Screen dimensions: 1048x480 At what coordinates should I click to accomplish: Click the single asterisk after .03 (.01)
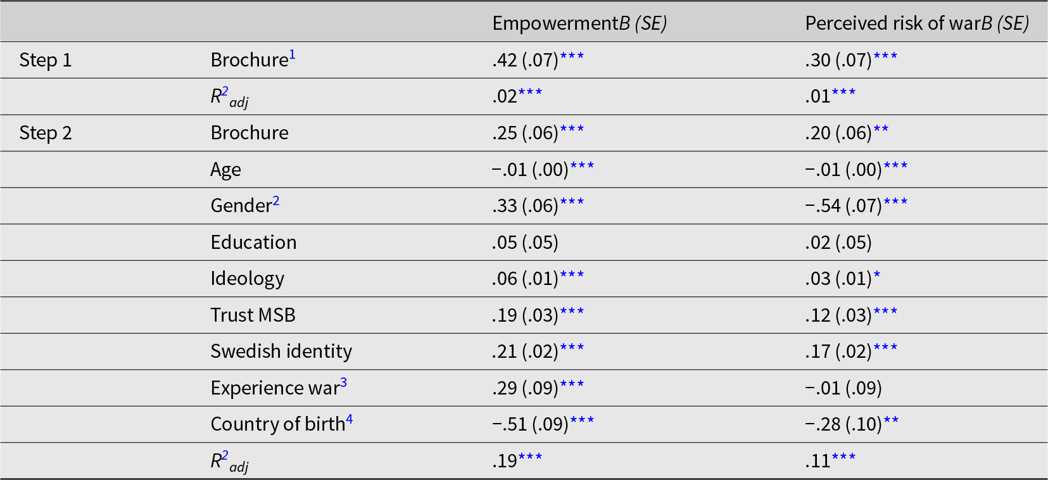[x=877, y=276]
